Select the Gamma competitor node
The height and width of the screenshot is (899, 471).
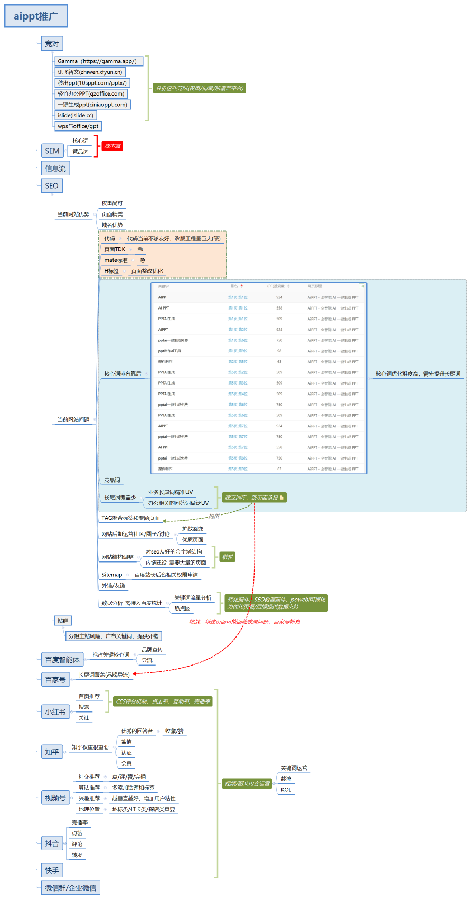point(97,61)
